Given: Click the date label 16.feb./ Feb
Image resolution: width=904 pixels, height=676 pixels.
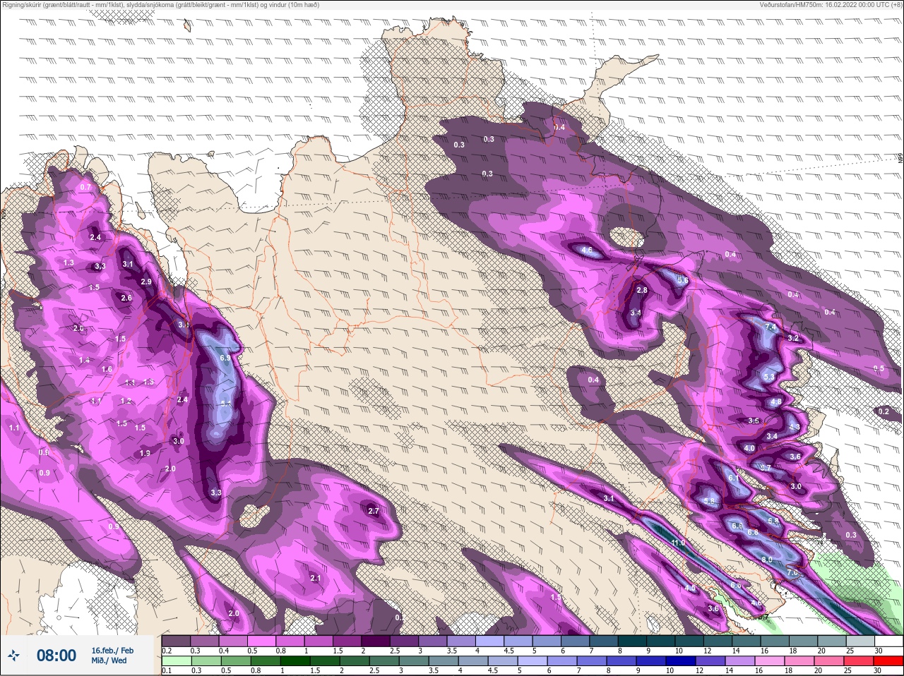Looking at the screenshot, I should 112,650.
